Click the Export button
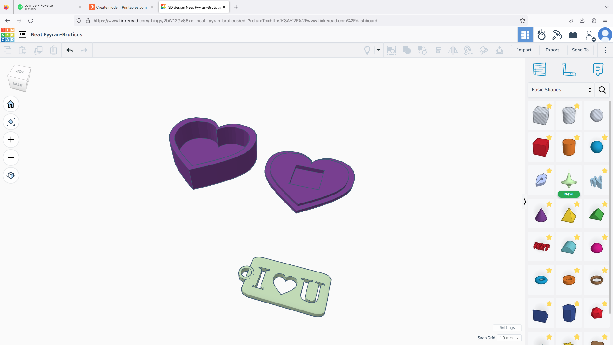Image resolution: width=613 pixels, height=345 pixels. coord(552,50)
